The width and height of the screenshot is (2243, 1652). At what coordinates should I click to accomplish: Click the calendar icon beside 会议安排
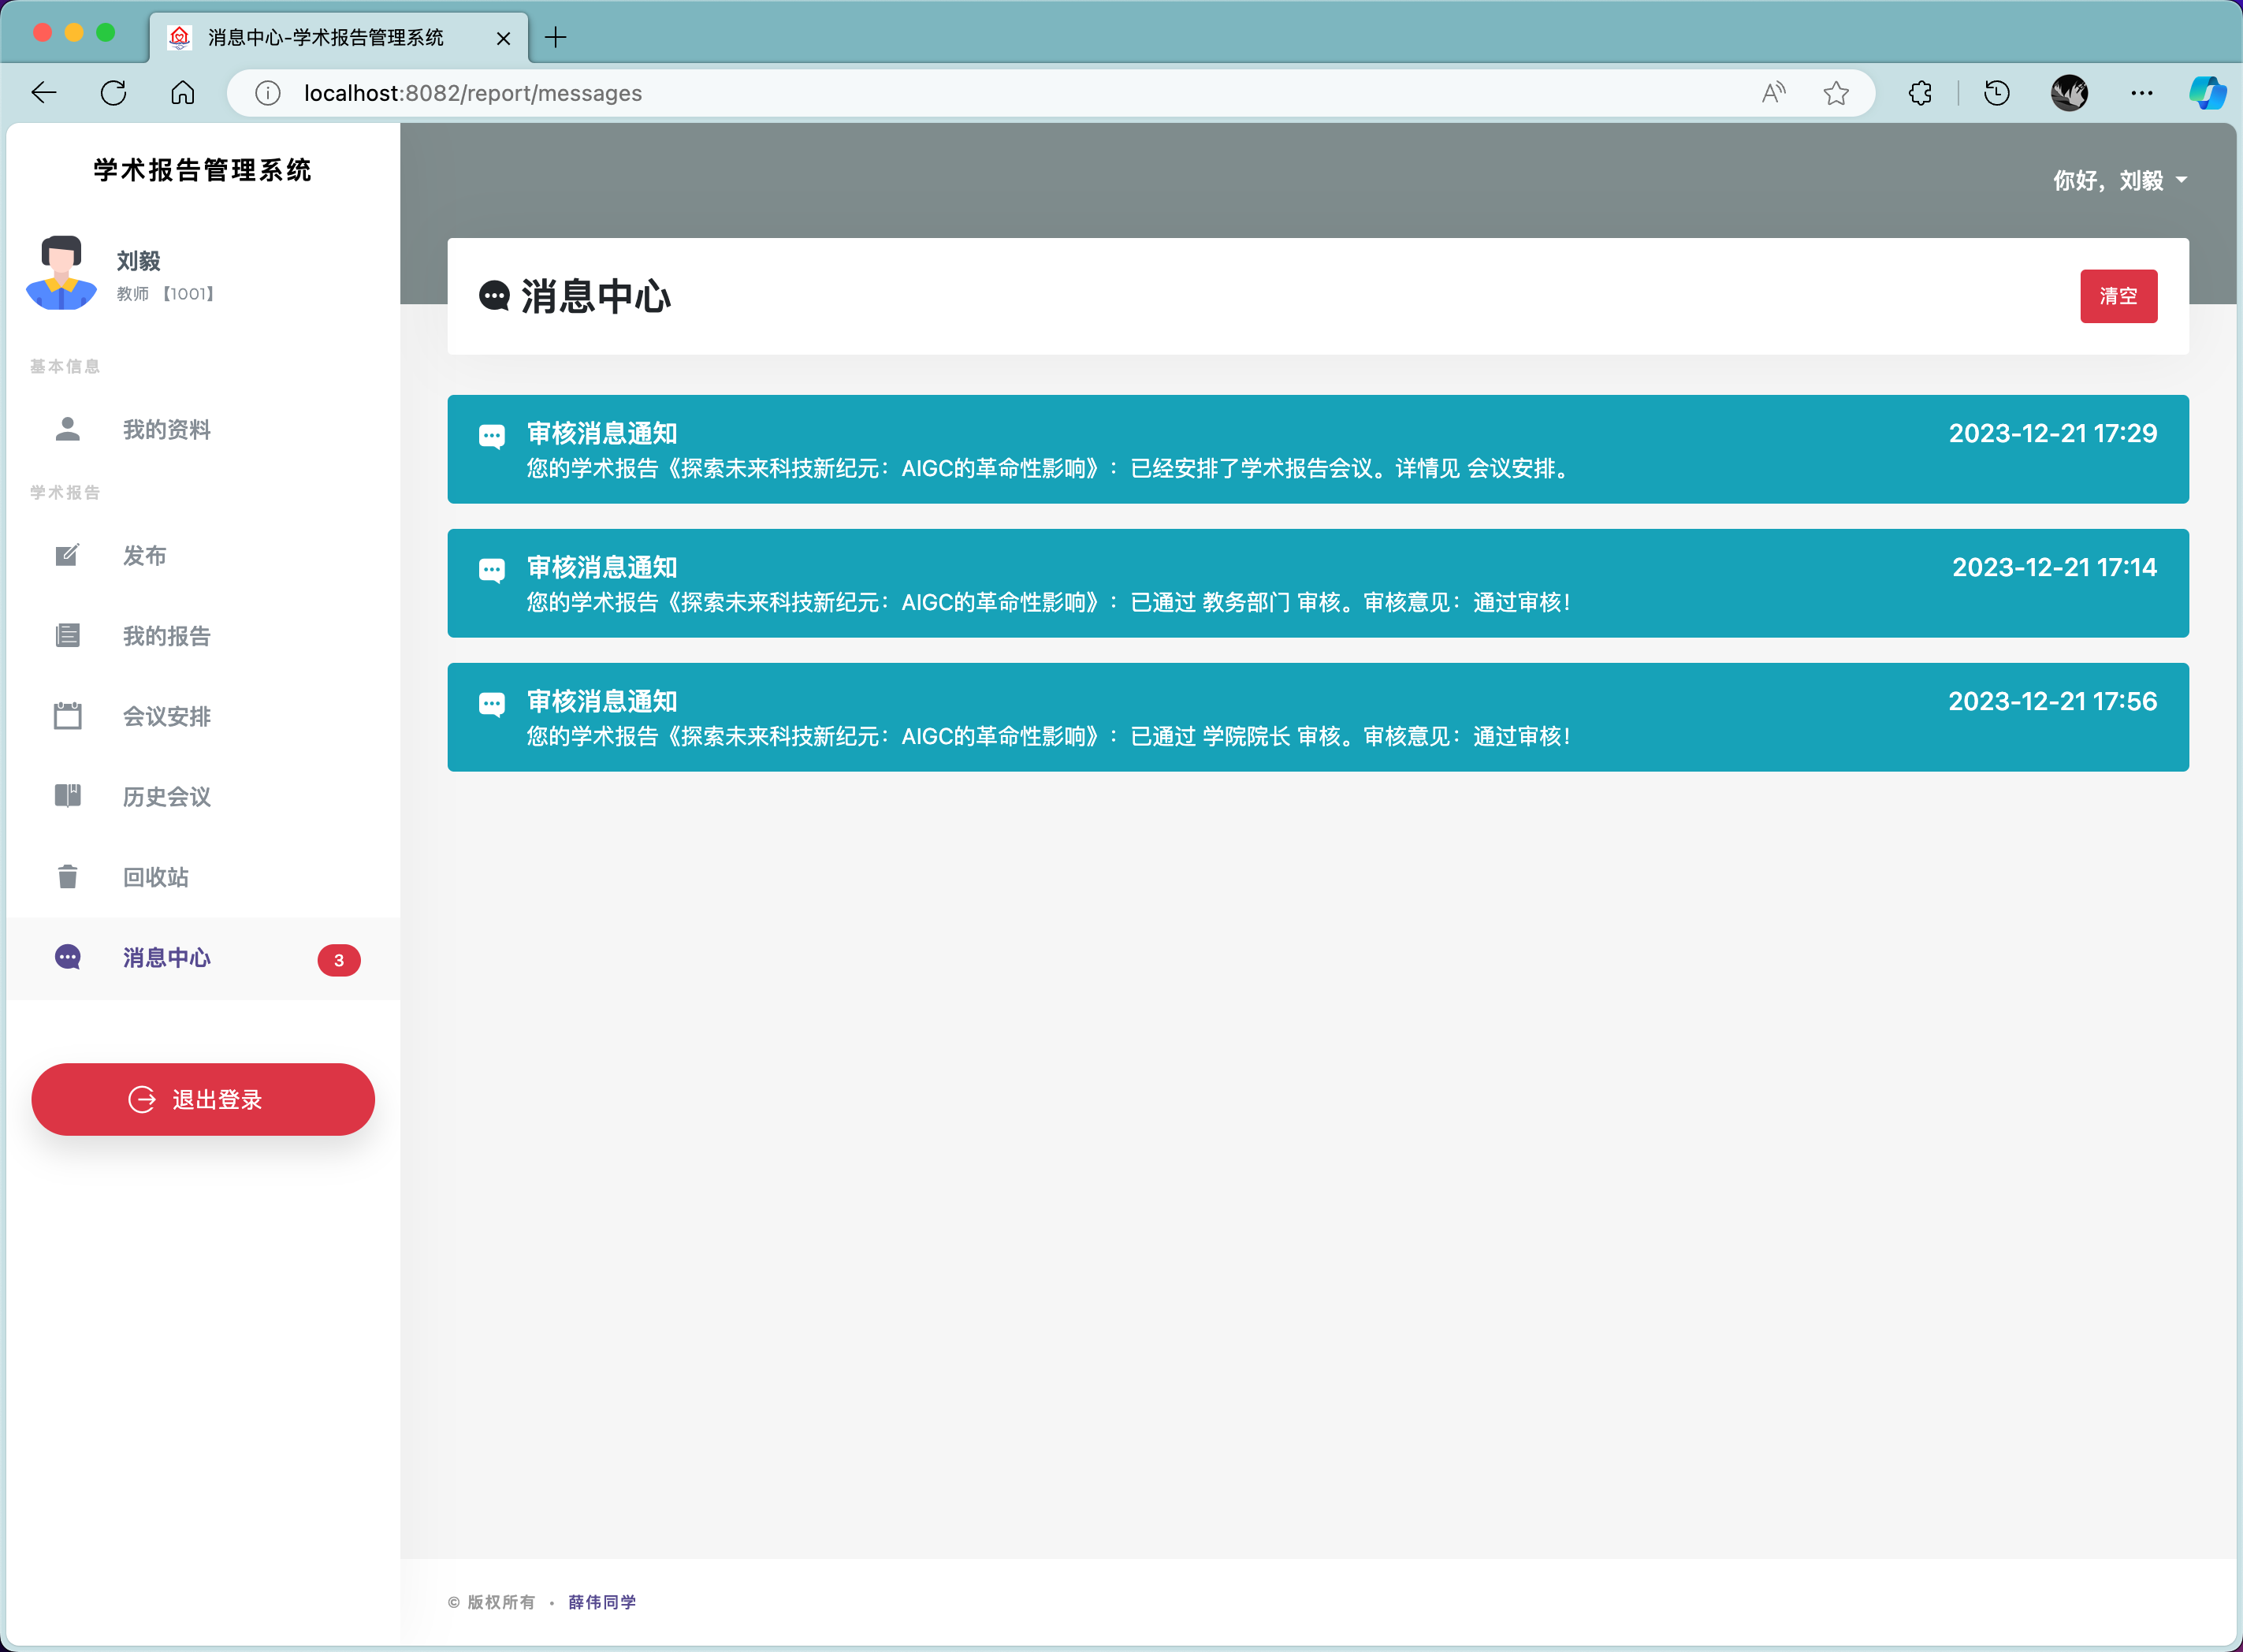click(67, 716)
